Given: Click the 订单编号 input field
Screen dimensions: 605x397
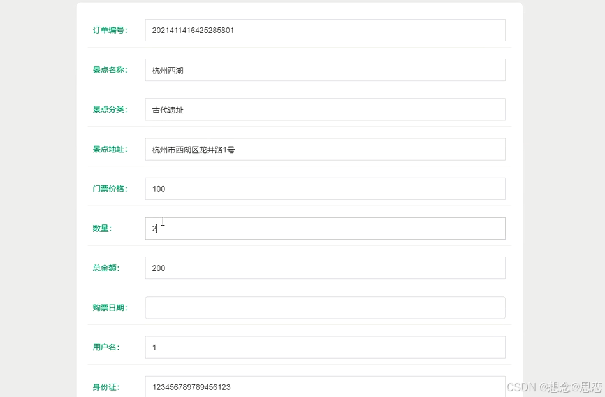Looking at the screenshot, I should 325,30.
